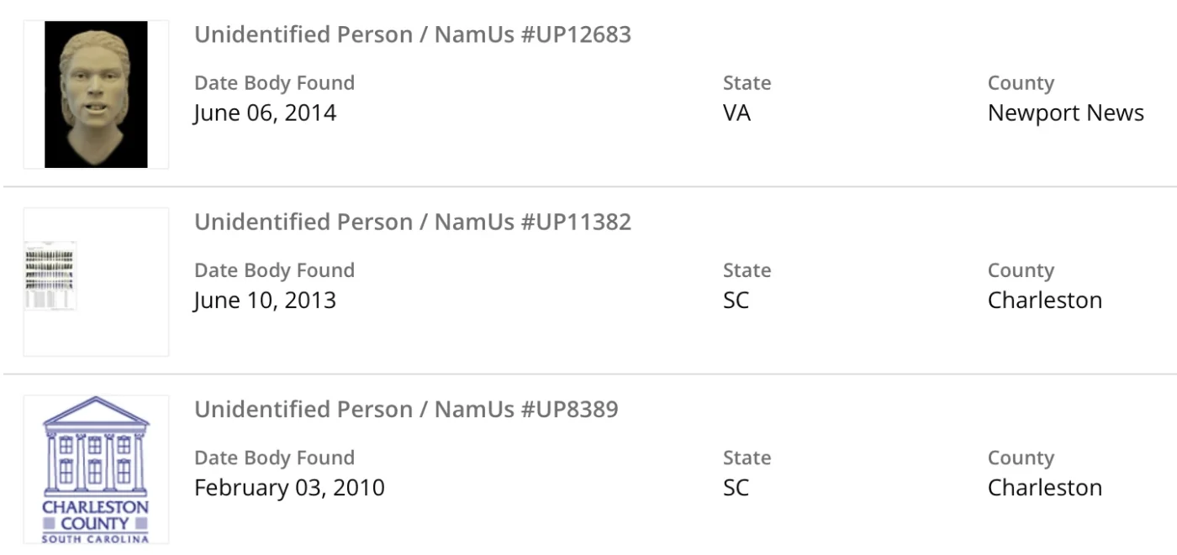
Task: Open the facial reconstruction thumbnail for UP12683
Action: (x=96, y=94)
